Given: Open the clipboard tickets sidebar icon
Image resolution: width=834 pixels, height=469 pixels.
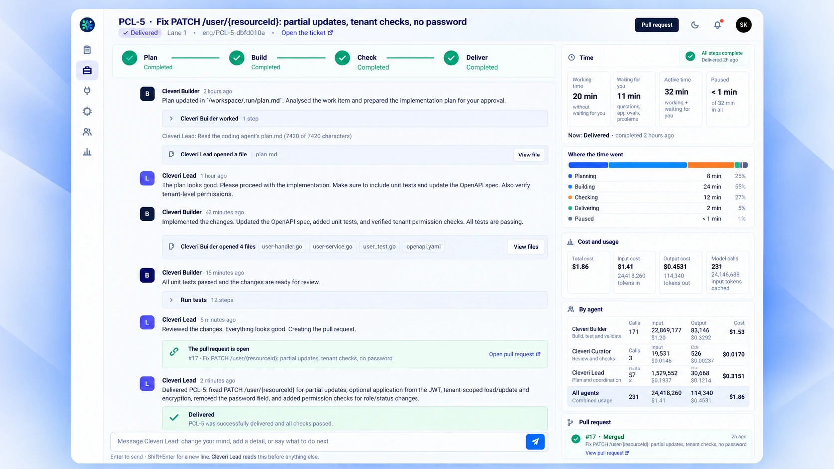Looking at the screenshot, I should (87, 50).
